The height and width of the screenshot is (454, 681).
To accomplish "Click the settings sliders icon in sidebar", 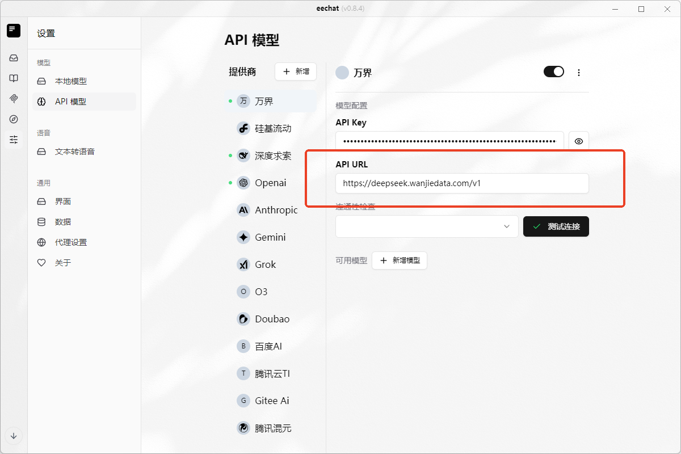I will 14,140.
